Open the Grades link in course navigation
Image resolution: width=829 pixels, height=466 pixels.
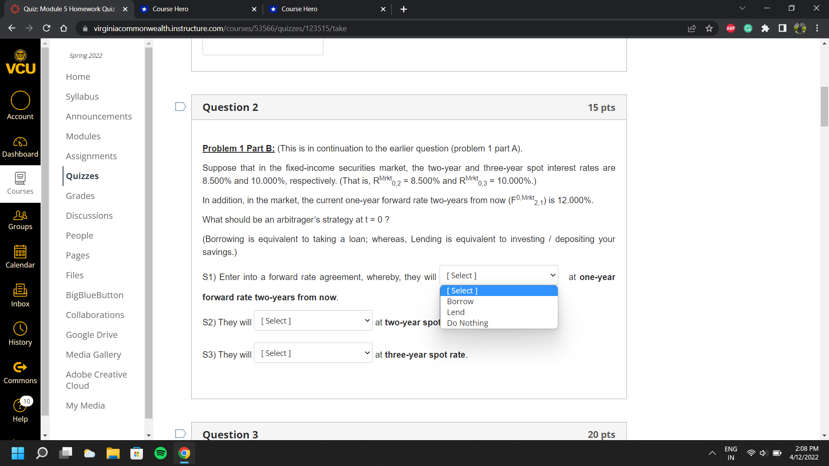point(80,195)
